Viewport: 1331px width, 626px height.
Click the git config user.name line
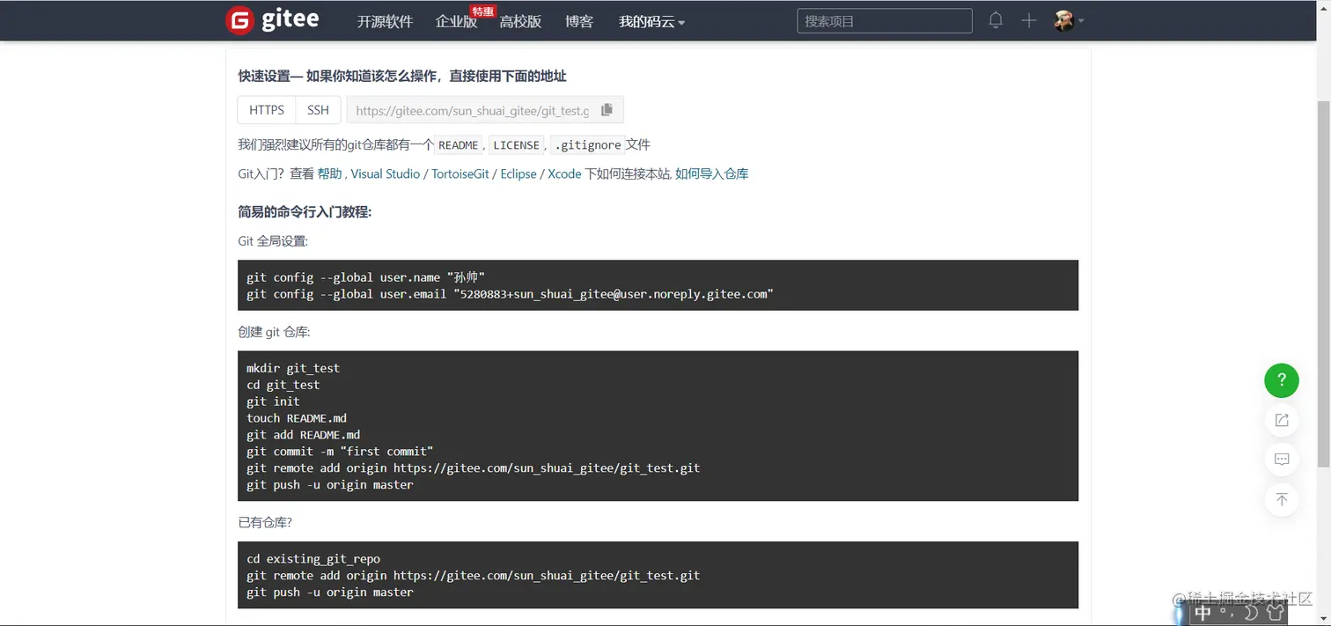366,277
